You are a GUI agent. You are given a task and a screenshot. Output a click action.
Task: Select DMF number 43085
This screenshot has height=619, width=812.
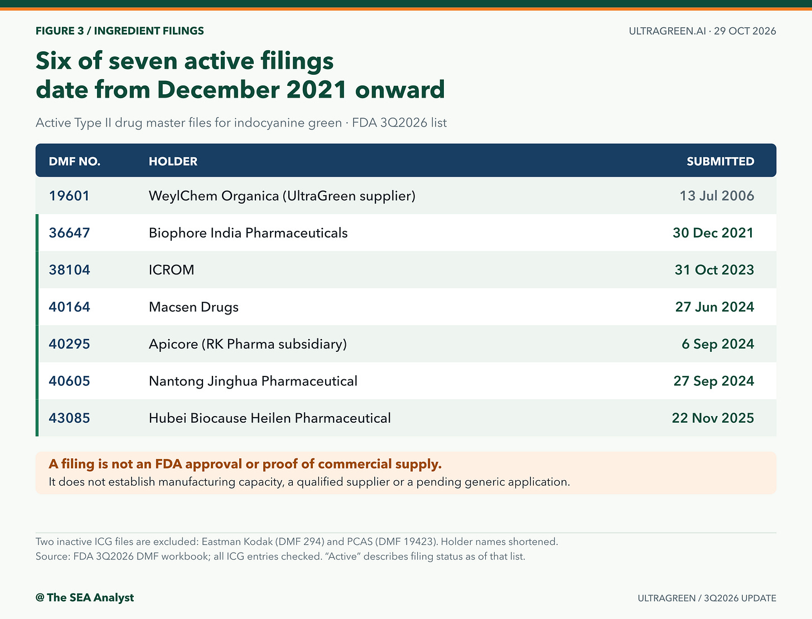pos(69,418)
